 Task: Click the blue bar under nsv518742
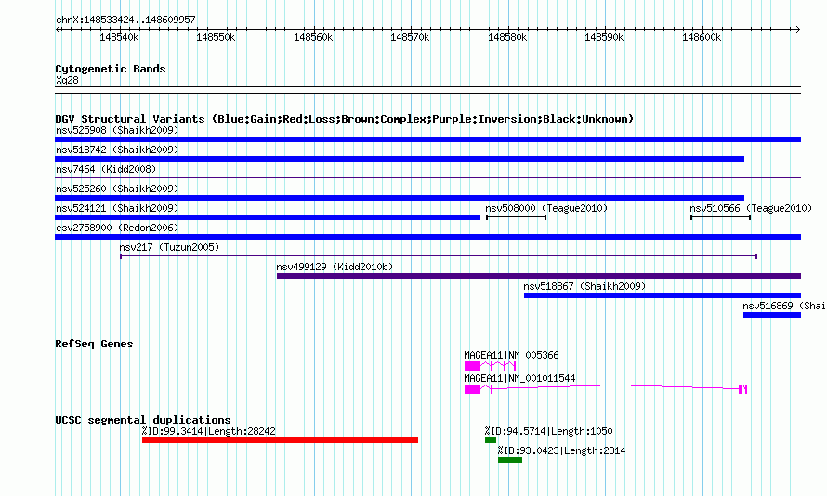pos(400,159)
